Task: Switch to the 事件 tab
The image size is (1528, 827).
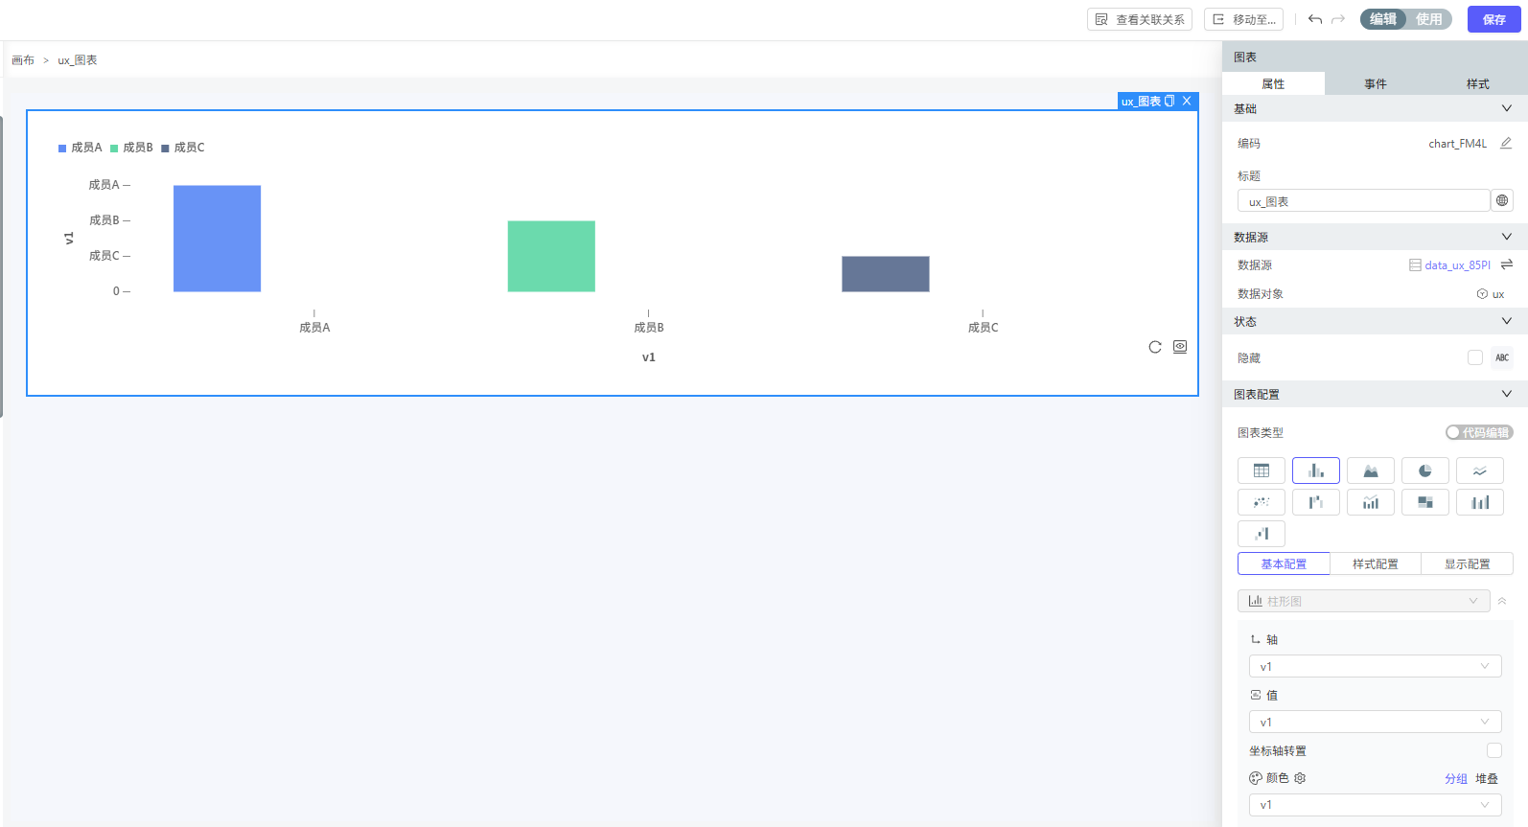Action: (1375, 84)
